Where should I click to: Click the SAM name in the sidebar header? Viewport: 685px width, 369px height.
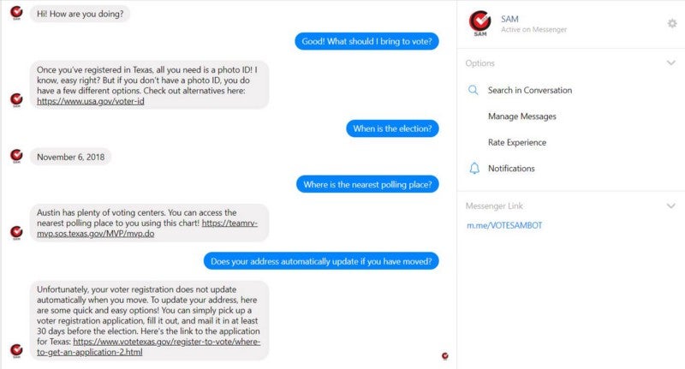(x=509, y=19)
